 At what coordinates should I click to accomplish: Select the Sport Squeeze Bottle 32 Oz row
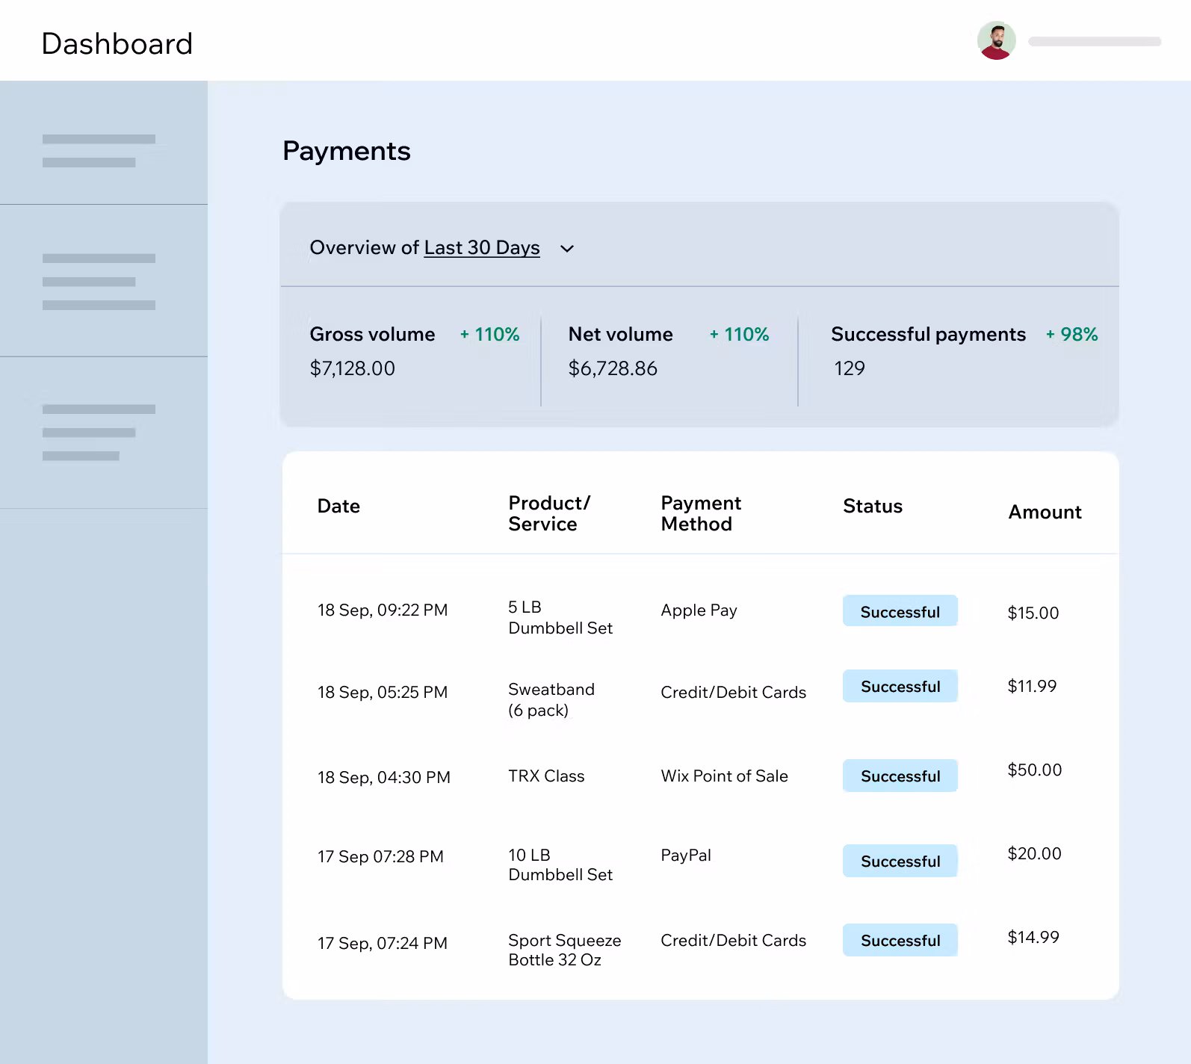564,950
